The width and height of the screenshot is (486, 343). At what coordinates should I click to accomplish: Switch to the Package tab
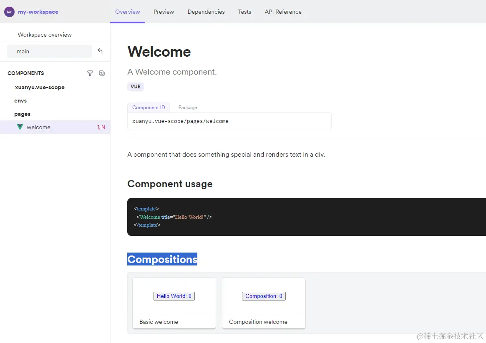(188, 108)
